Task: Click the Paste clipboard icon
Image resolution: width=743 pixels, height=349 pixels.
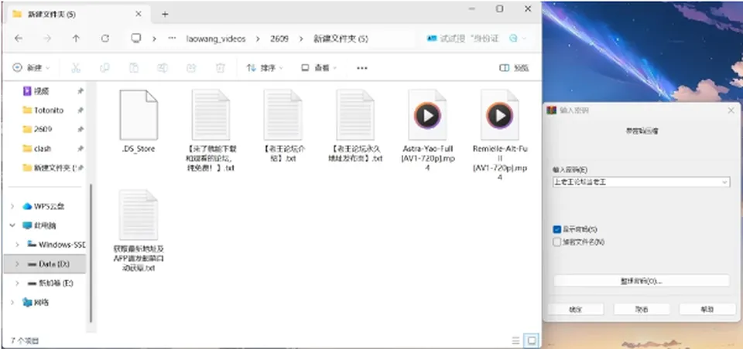Action: [134, 68]
